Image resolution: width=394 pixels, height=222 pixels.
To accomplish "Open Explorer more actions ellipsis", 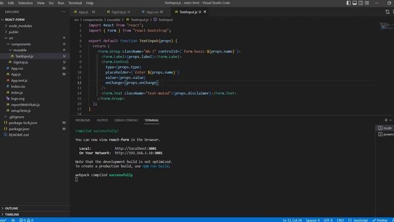I will click(63, 12).
